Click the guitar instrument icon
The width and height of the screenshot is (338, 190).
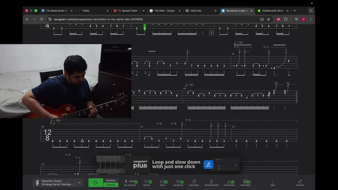pyautogui.click(x=37, y=183)
